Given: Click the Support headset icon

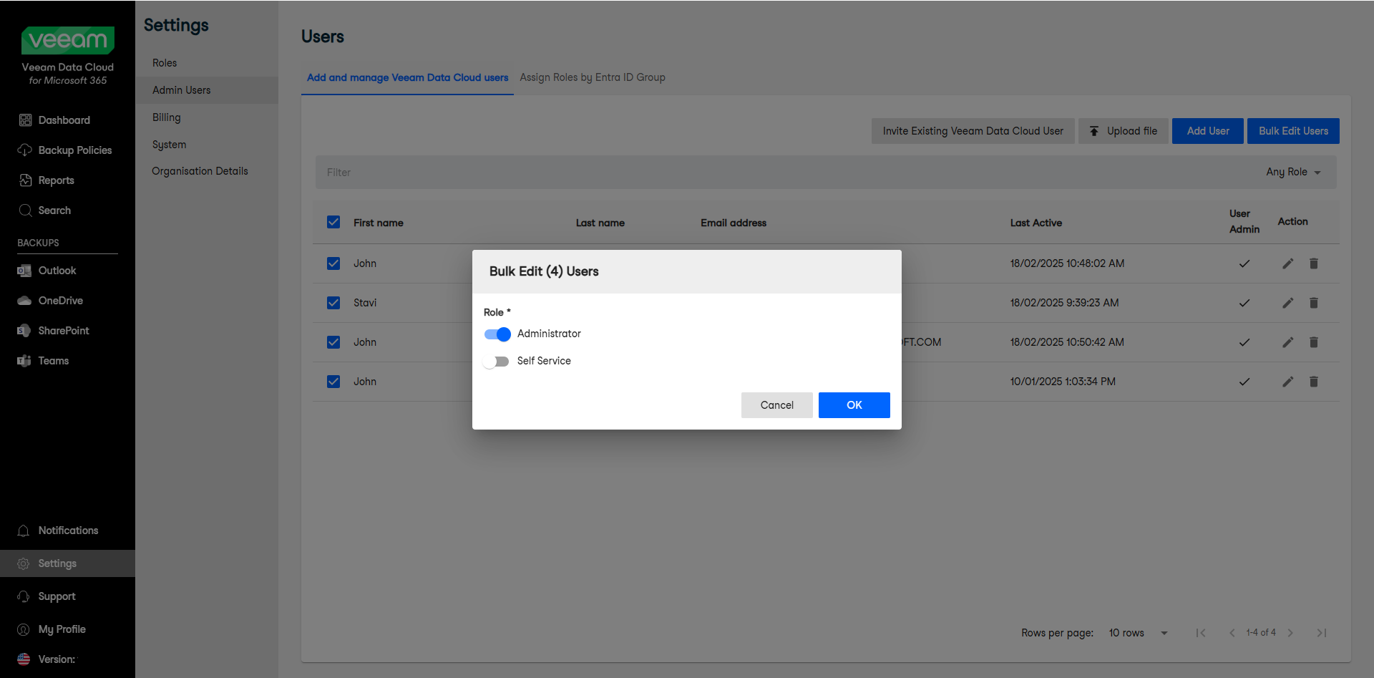Looking at the screenshot, I should coord(24,596).
